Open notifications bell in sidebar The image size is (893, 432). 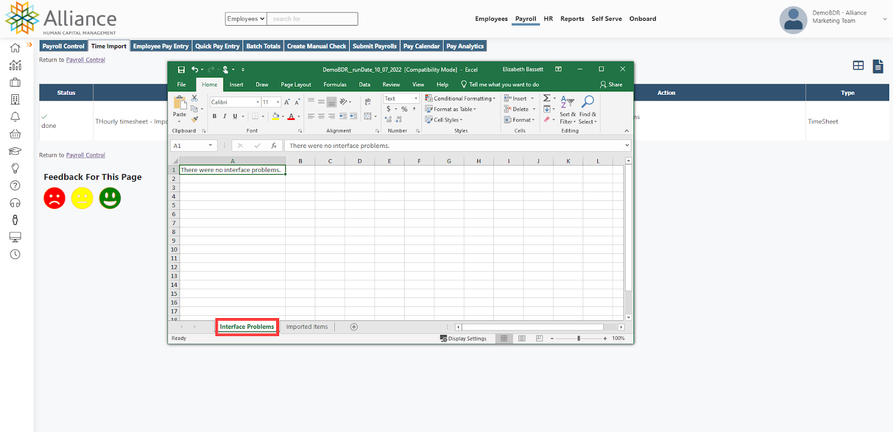point(15,117)
